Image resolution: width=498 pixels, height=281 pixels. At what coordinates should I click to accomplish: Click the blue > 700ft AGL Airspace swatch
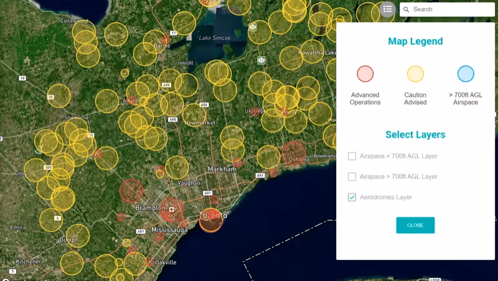[x=466, y=74]
